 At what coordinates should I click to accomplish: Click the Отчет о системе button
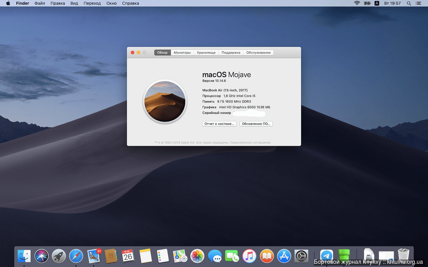219,124
